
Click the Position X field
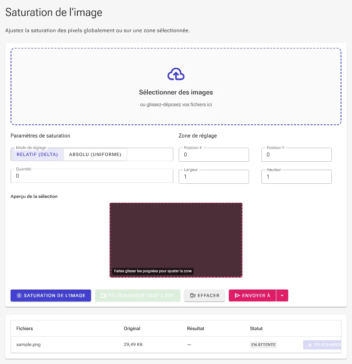pyautogui.click(x=214, y=155)
